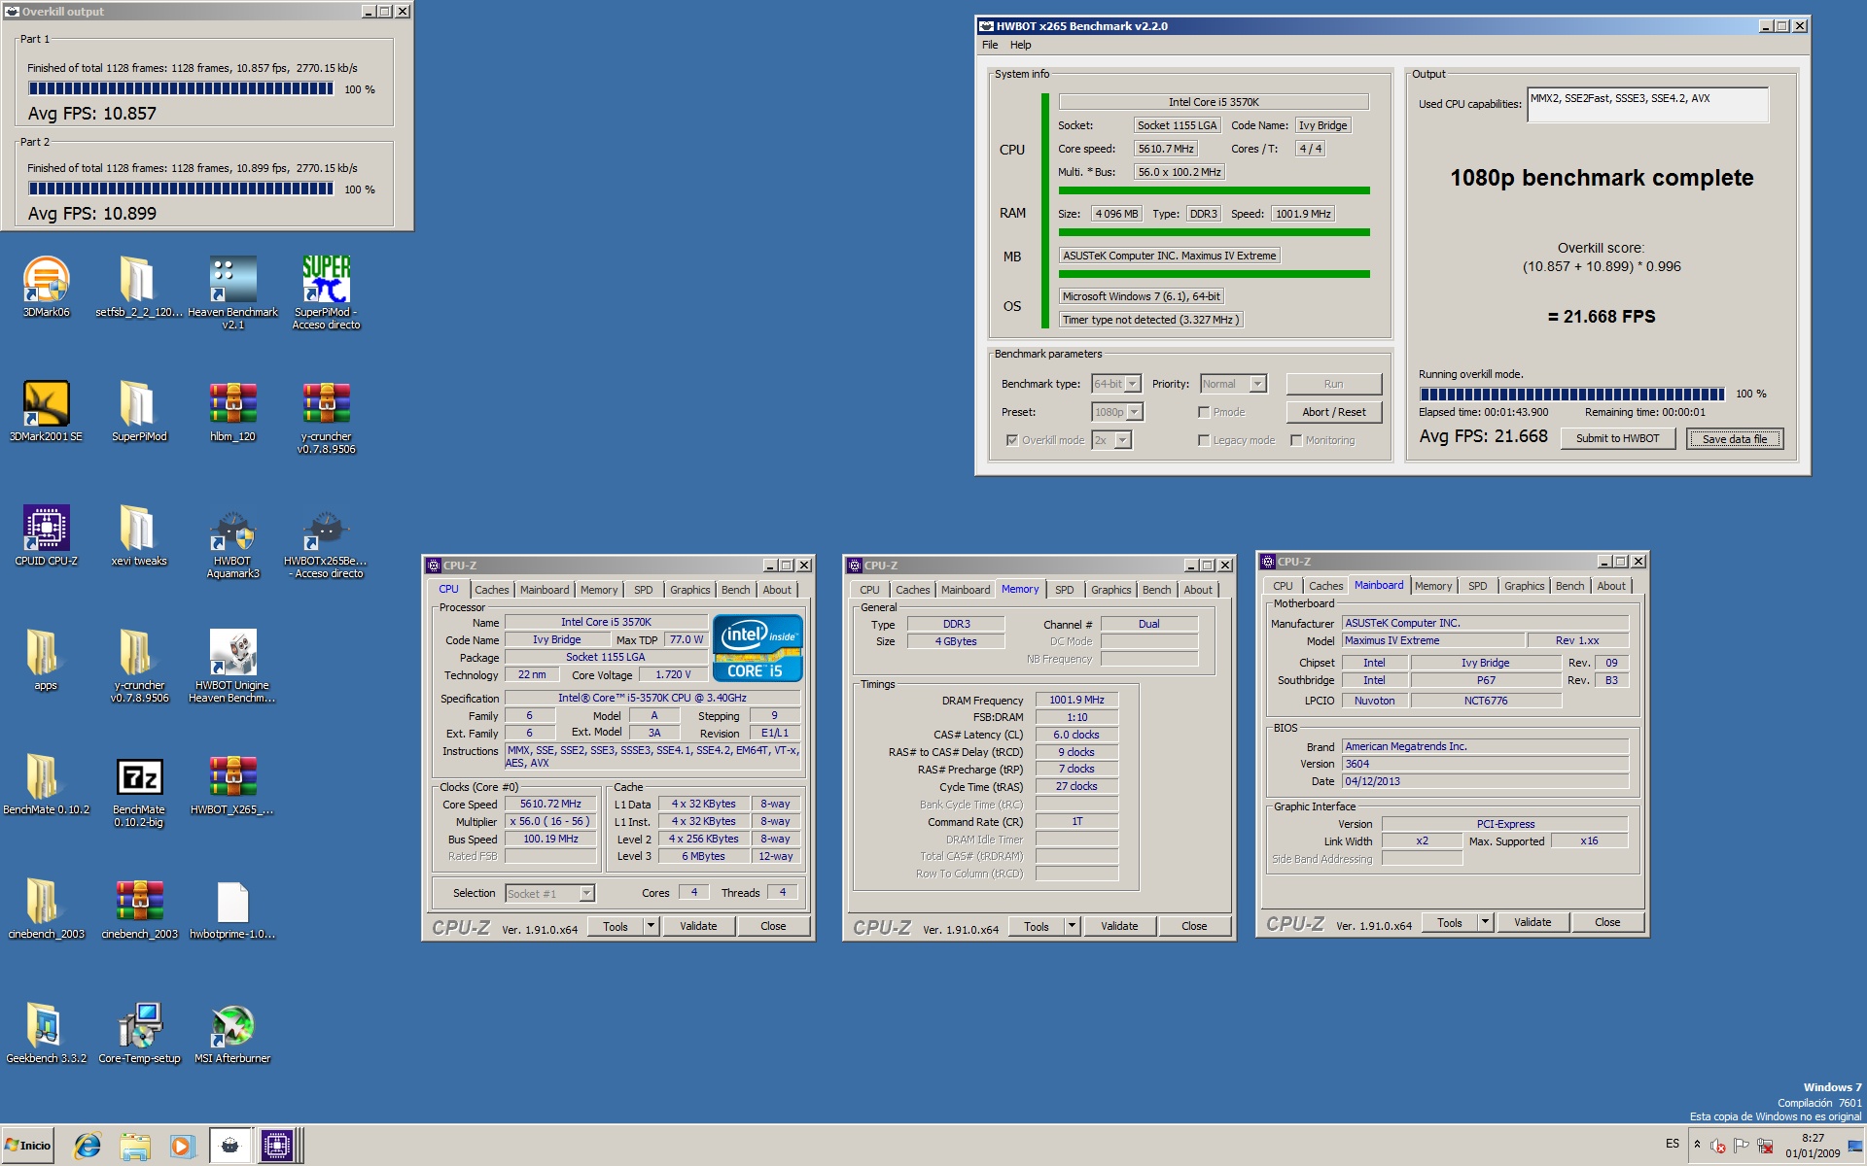Switch to Graphics tab in Mainboard CPU-Z window
Screen dimensions: 1867x1166
click(1524, 586)
